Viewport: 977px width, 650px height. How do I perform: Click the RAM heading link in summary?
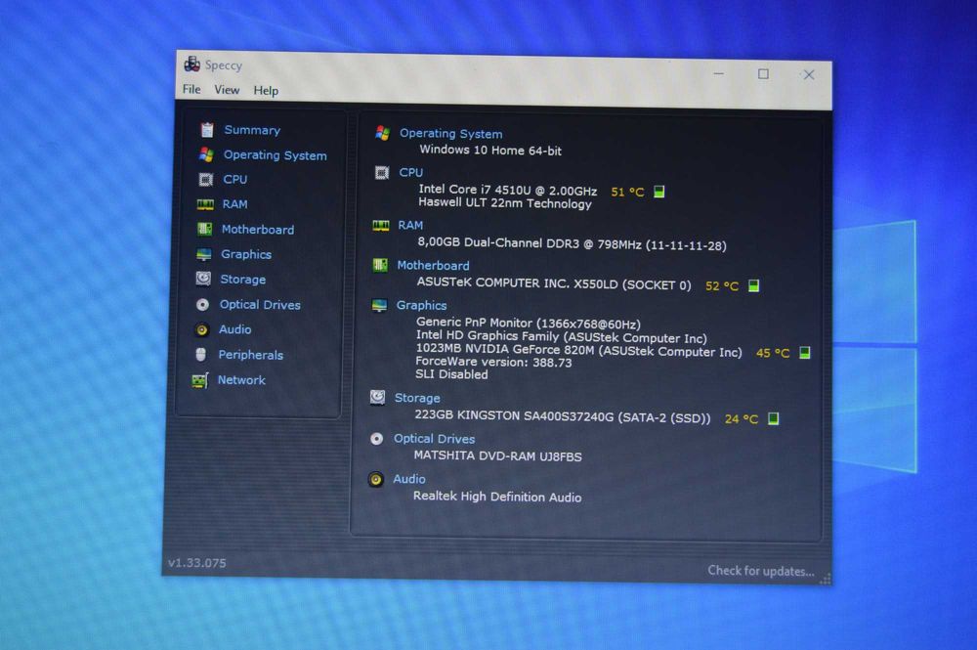[x=410, y=225]
